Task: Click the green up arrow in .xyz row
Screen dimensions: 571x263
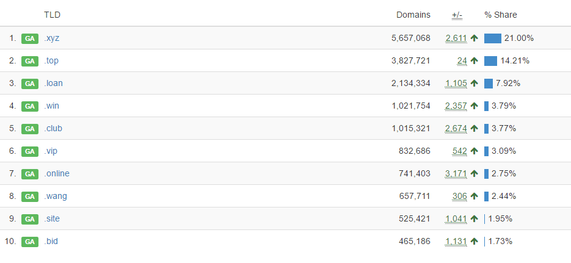Action: (474, 38)
